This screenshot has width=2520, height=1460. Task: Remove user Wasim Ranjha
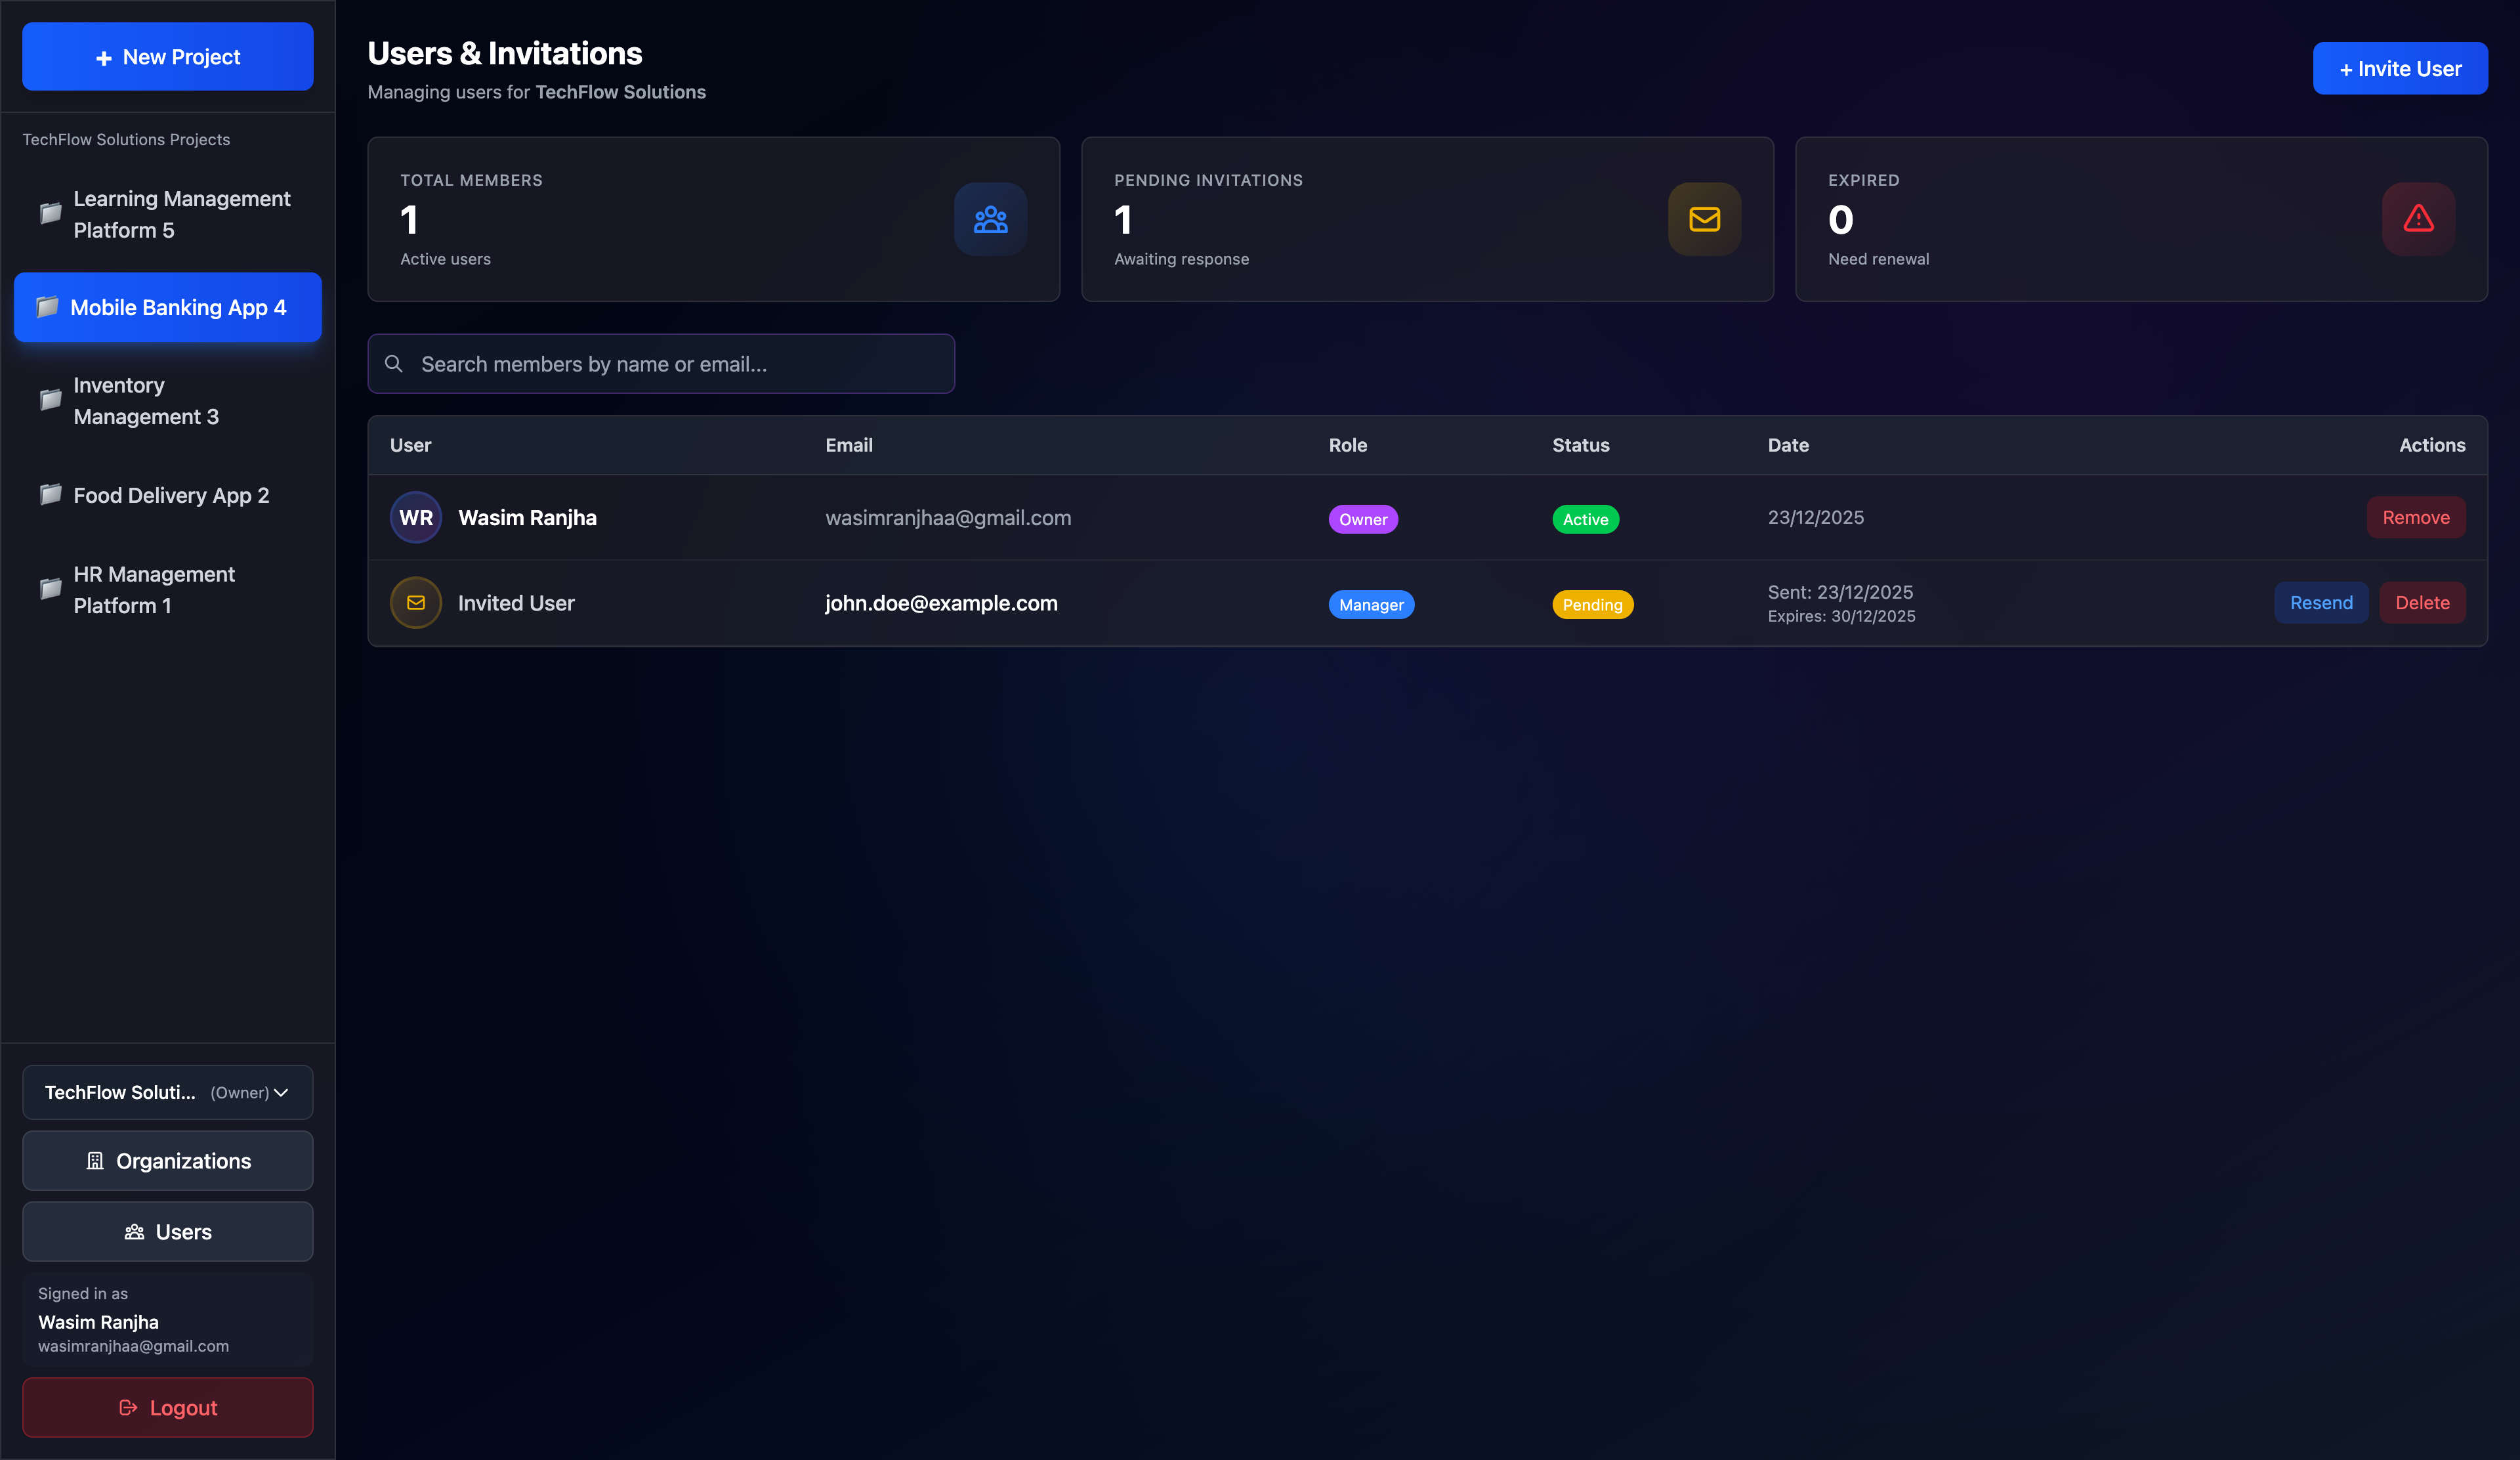[x=2416, y=517]
